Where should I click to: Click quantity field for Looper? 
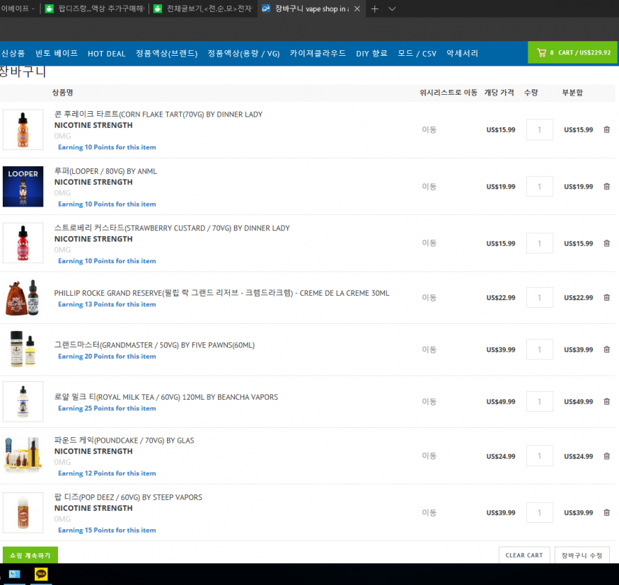[540, 186]
